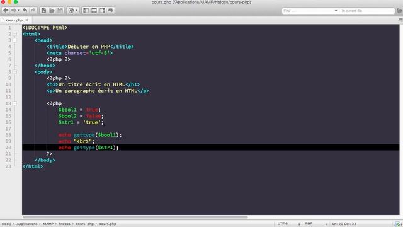The height and width of the screenshot is (227, 403).
Task: Click the $bool1 variable on line 14
Action: click(67, 110)
